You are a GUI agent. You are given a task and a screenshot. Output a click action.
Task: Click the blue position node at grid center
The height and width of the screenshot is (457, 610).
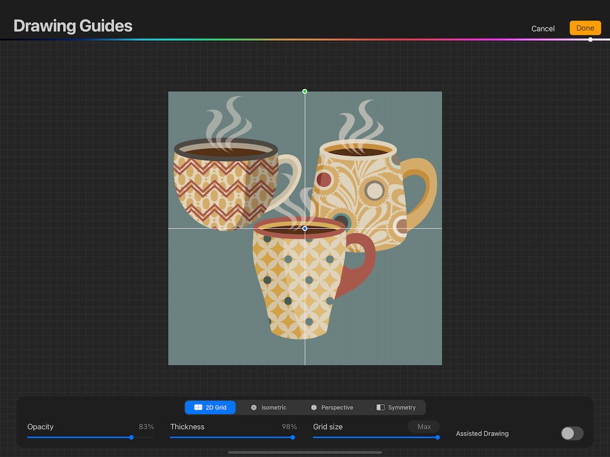(x=305, y=228)
